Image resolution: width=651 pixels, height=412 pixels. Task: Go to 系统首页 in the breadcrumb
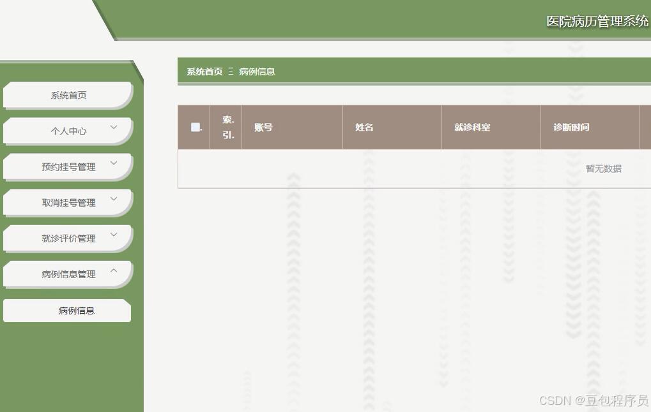coord(204,71)
